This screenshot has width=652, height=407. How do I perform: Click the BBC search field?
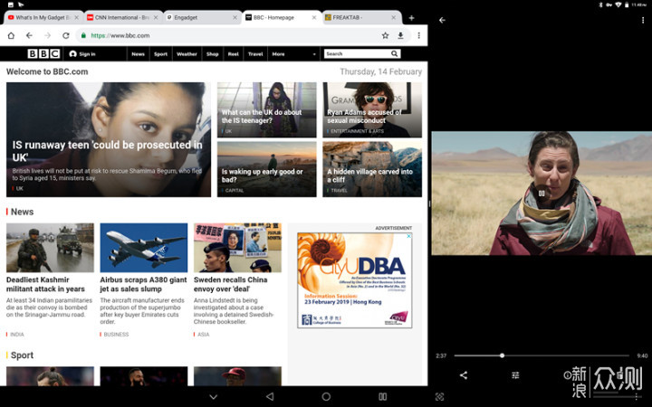click(x=357, y=53)
